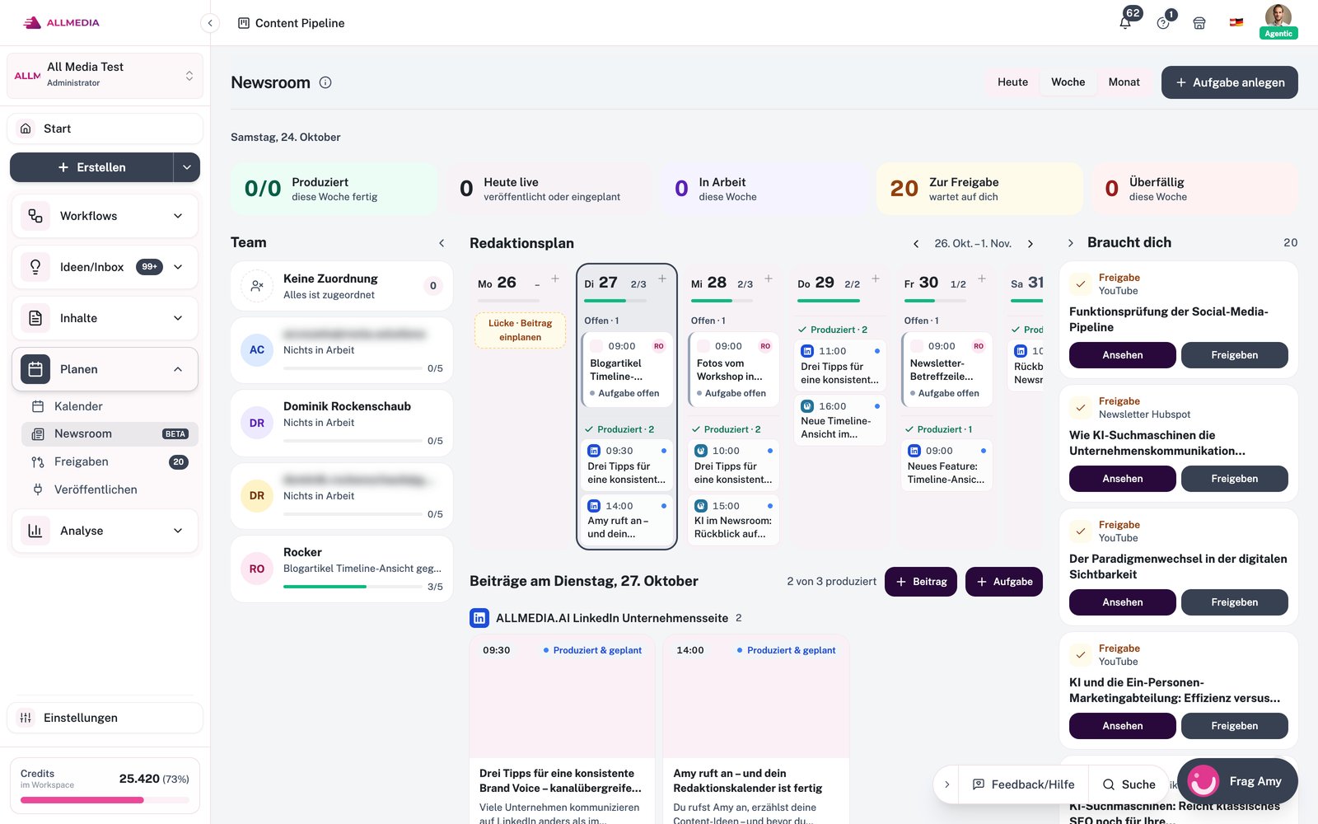This screenshot has height=824, width=1318.
Task: Open Veröffentlichen in the sidebar
Action: 110,489
